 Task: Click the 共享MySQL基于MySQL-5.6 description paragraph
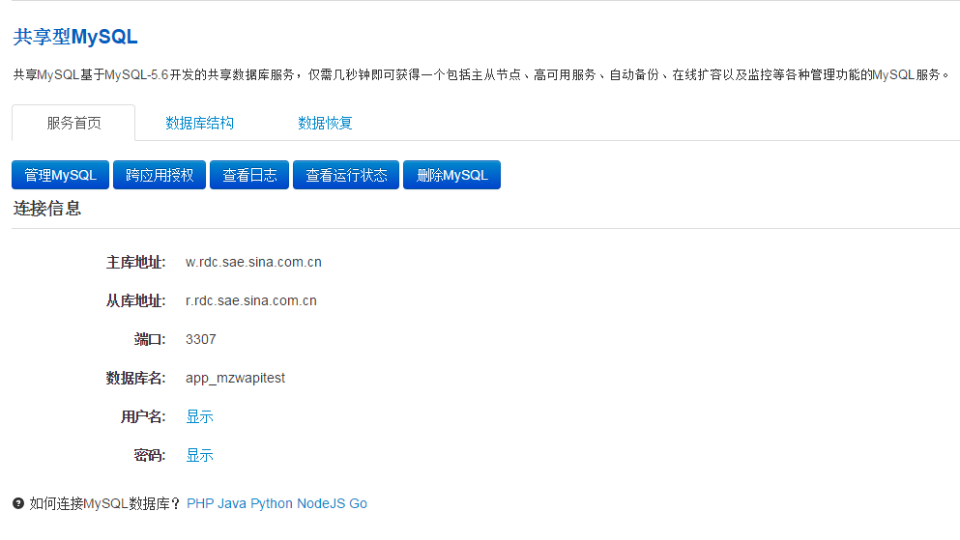coord(481,74)
